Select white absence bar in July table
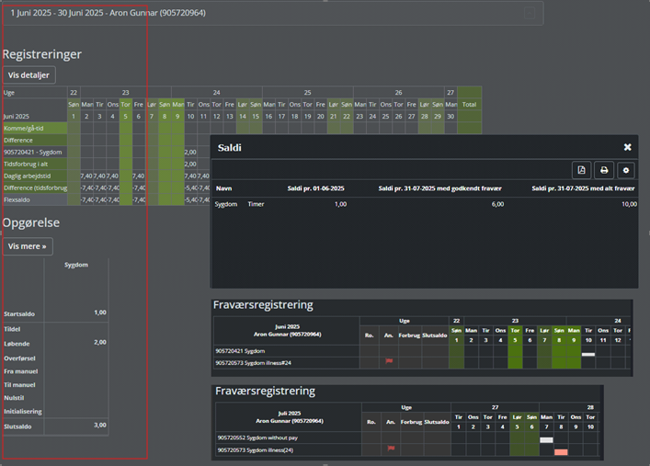 [x=546, y=440]
